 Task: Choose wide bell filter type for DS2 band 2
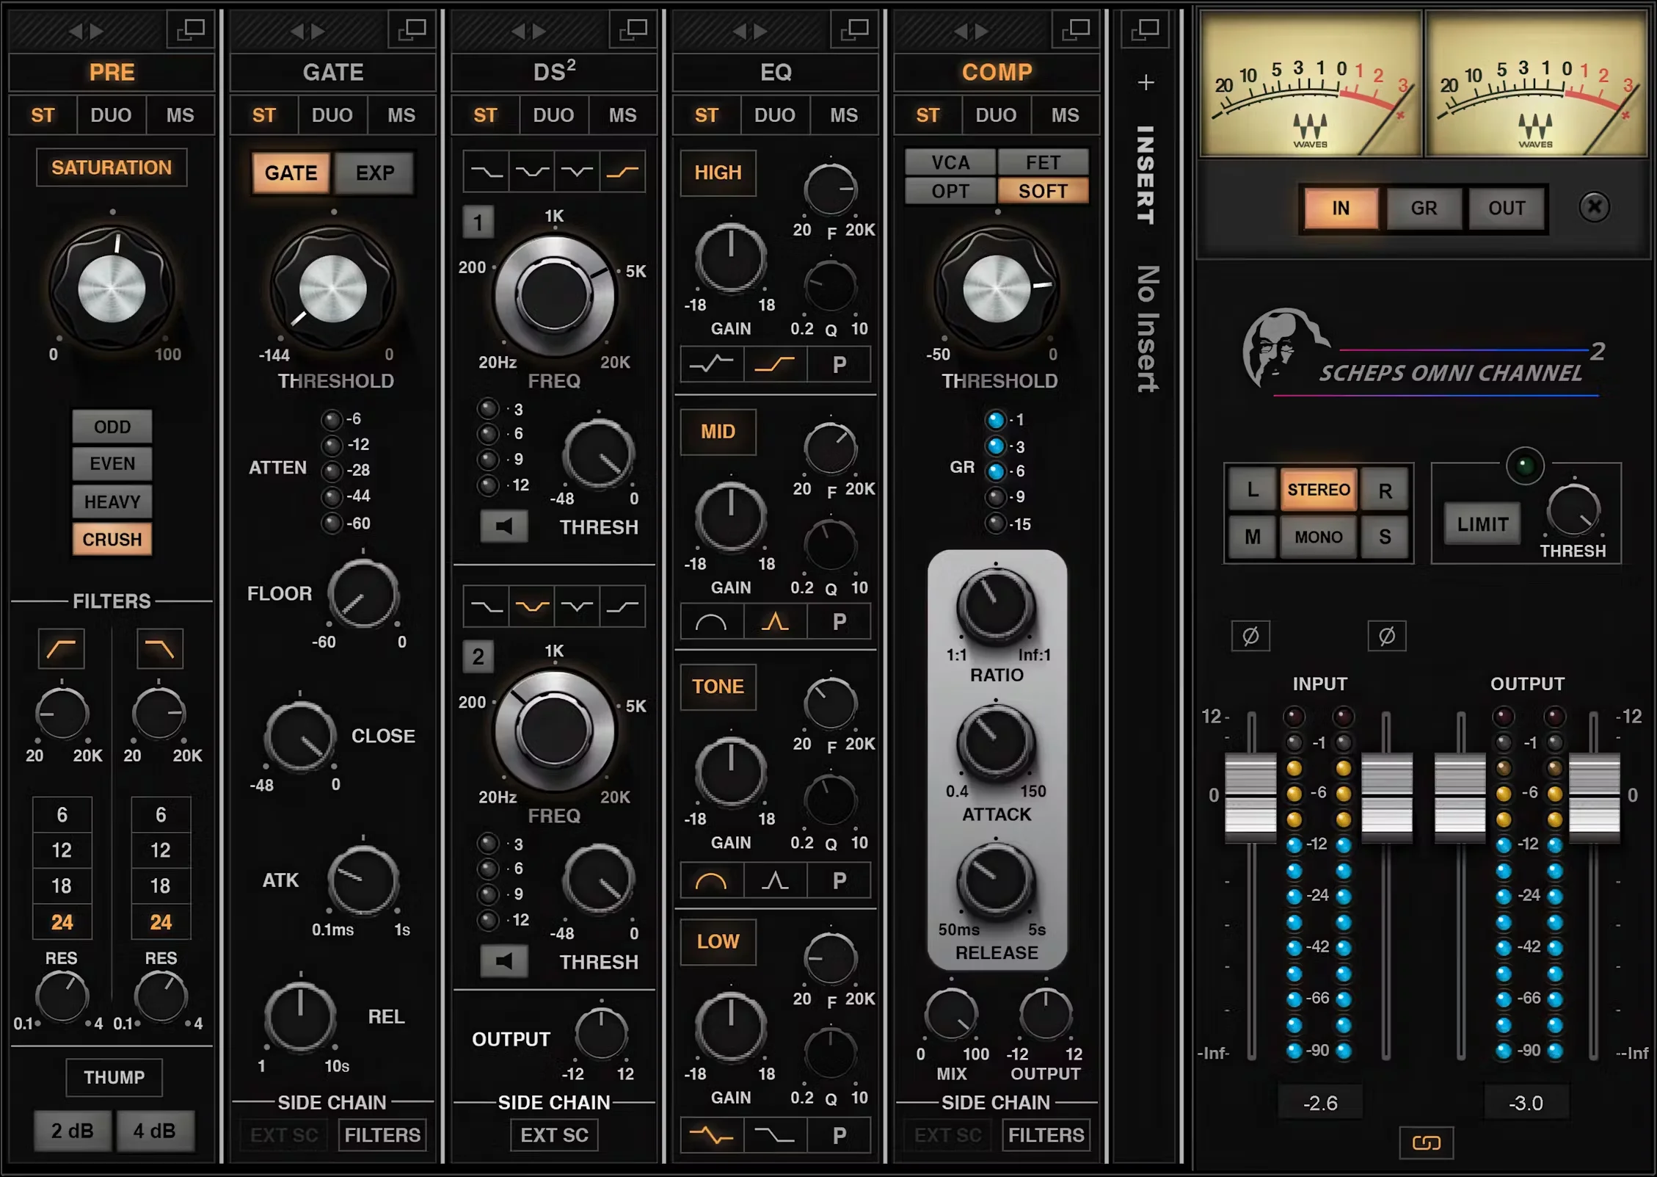pos(532,606)
